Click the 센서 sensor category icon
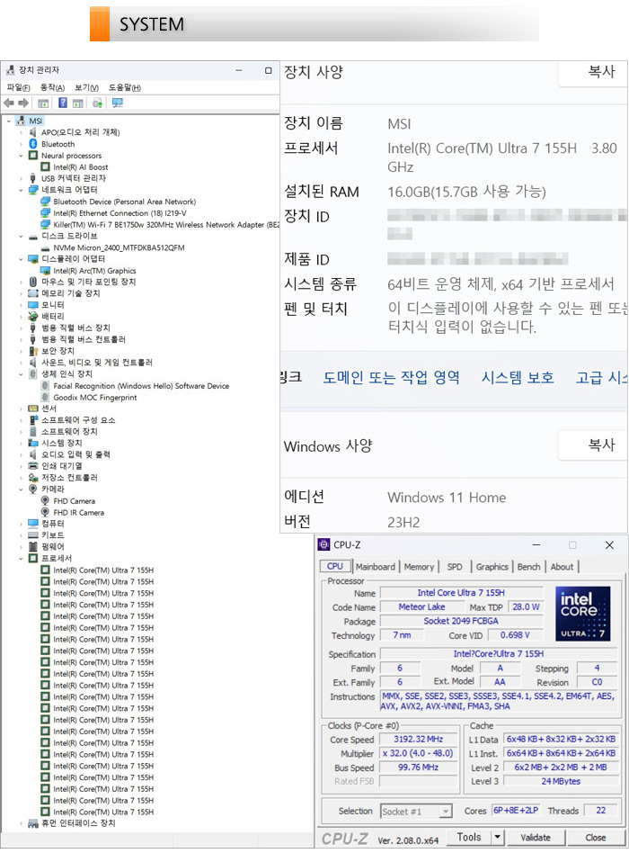Viewport: 629px width, 853px height. [32, 408]
